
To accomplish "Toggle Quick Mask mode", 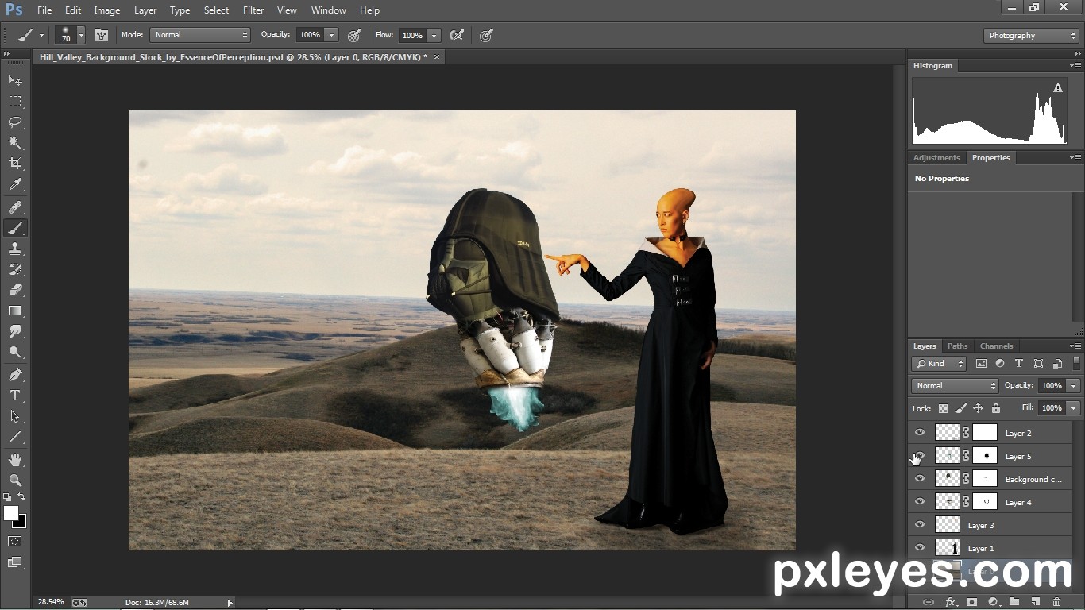I will [15, 542].
